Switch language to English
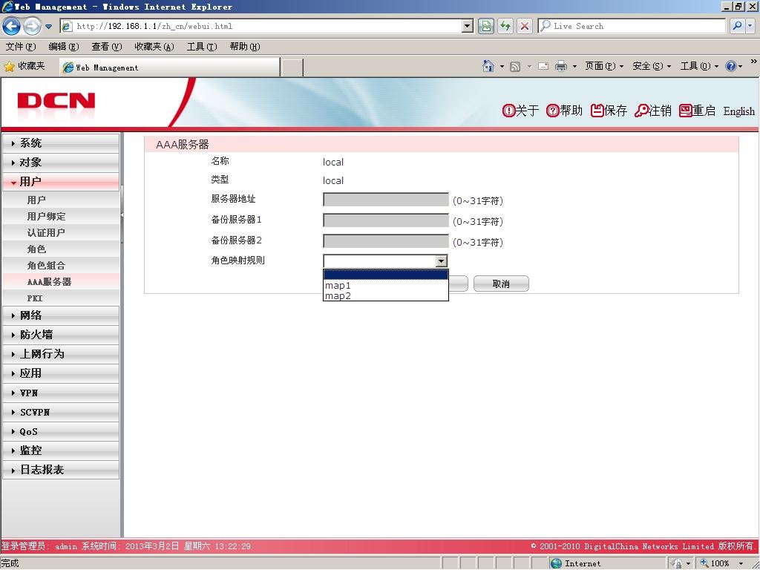Image resolution: width=760 pixels, height=570 pixels. click(x=738, y=111)
